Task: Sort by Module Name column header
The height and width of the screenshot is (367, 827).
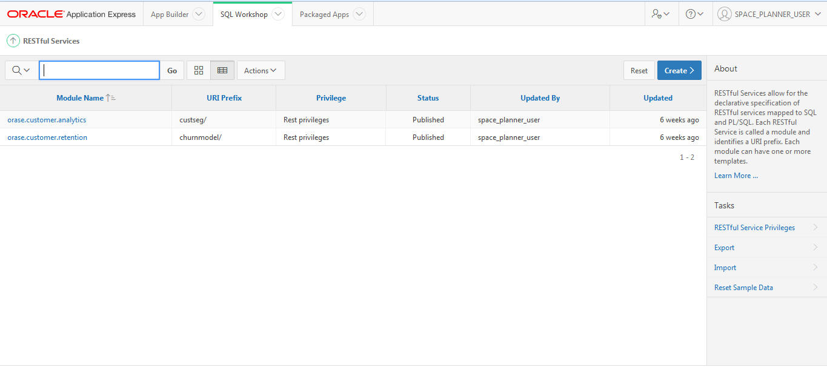Action: point(80,98)
